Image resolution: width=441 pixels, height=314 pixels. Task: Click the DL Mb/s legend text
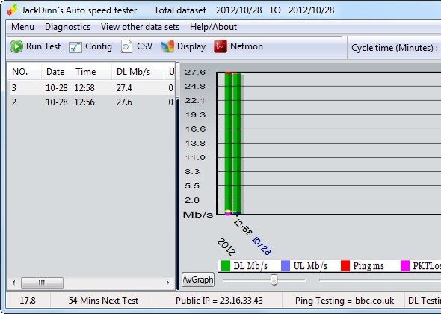250,266
